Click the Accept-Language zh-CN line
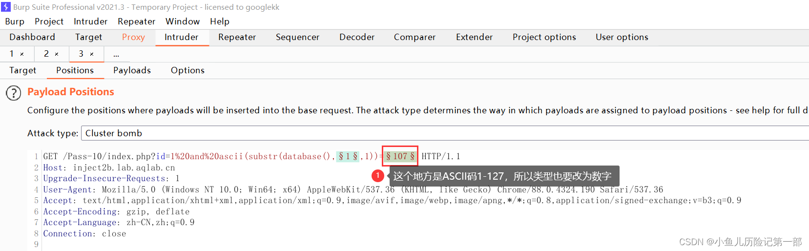 [x=119, y=222]
